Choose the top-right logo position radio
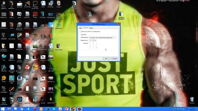Image resolution: width=198 pixels, height=111 pixels. point(96,43)
